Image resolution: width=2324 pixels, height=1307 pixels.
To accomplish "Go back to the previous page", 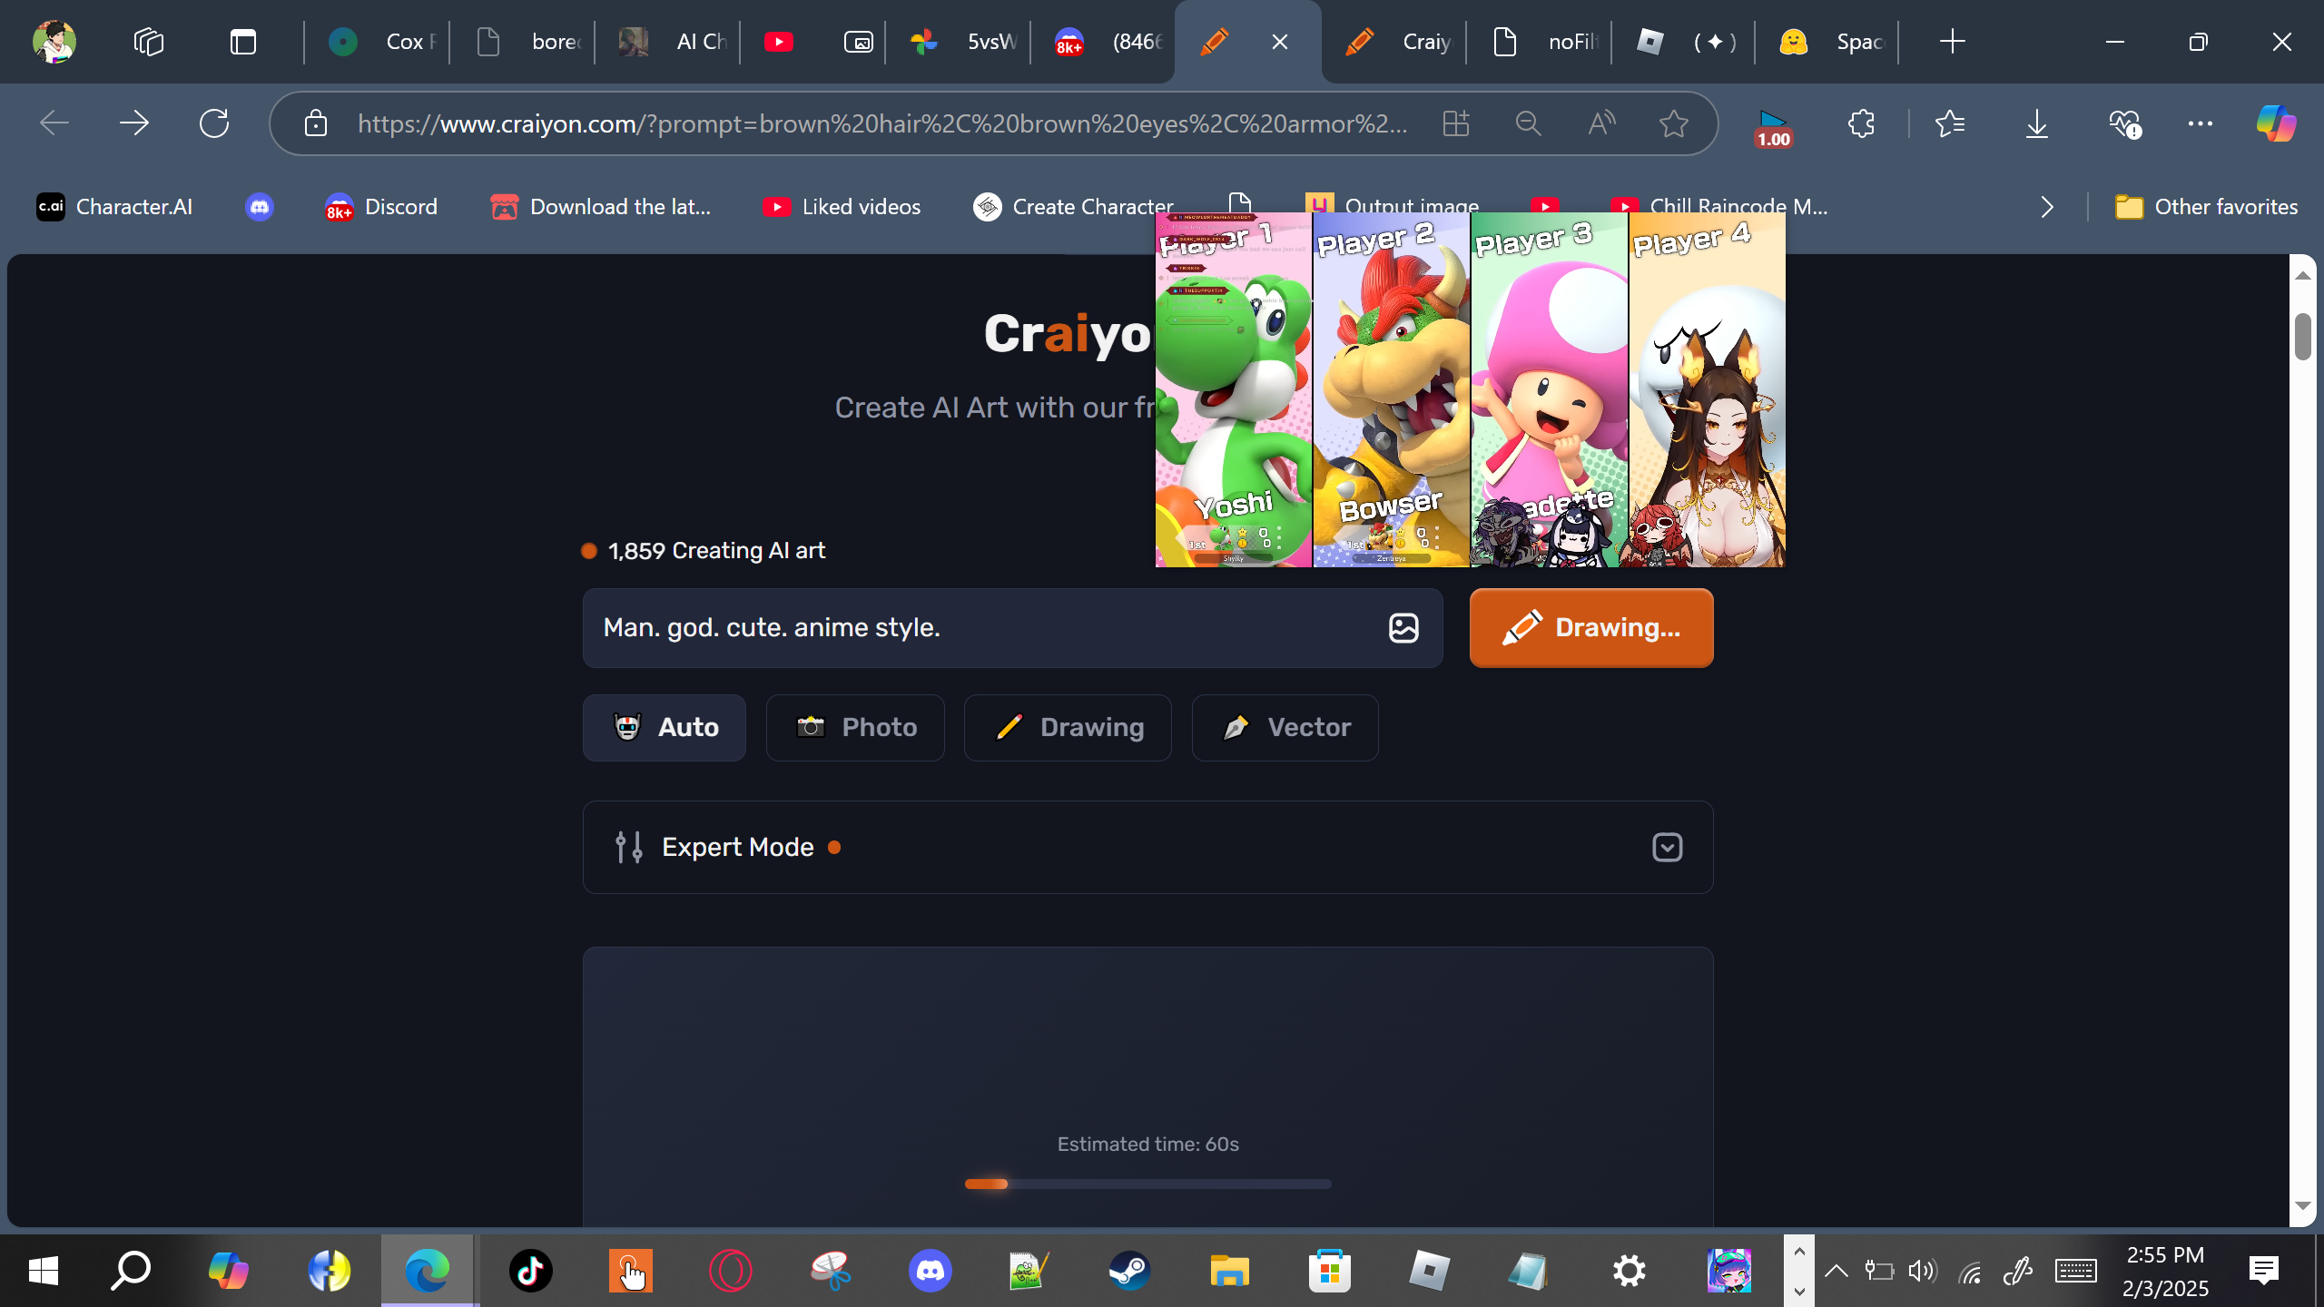I will tap(54, 123).
